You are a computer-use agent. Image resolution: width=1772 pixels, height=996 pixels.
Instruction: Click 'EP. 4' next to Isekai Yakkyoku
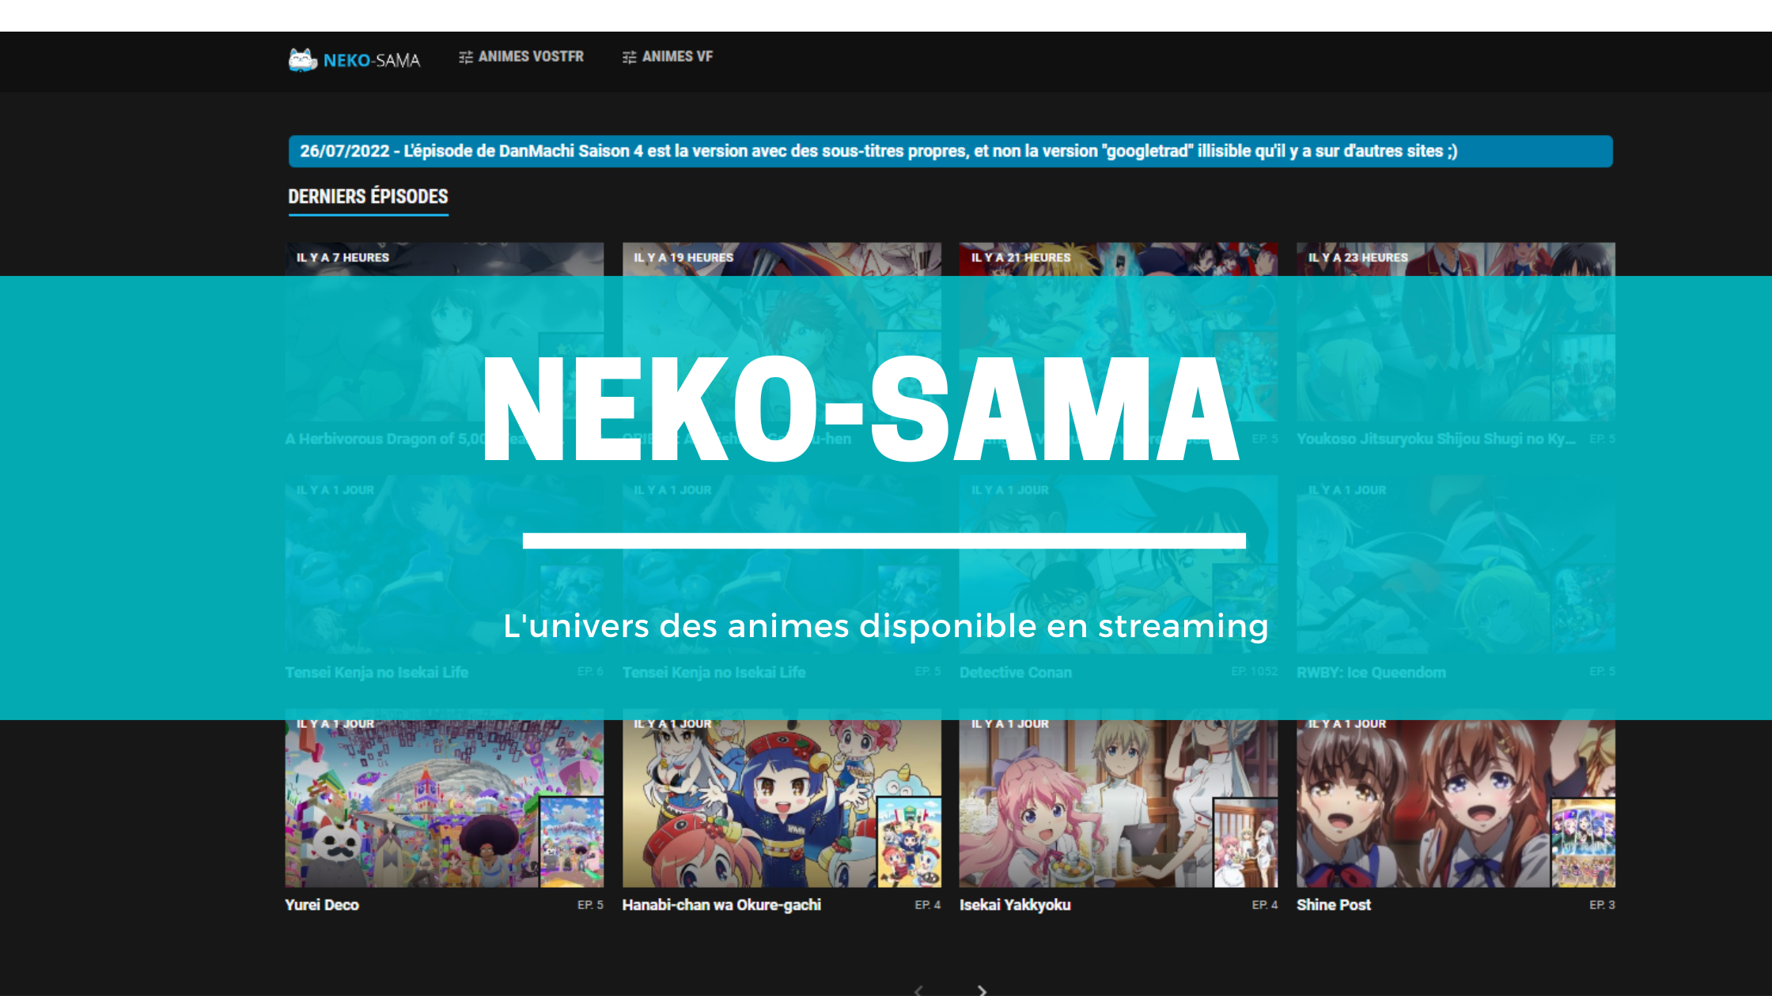tap(1265, 905)
